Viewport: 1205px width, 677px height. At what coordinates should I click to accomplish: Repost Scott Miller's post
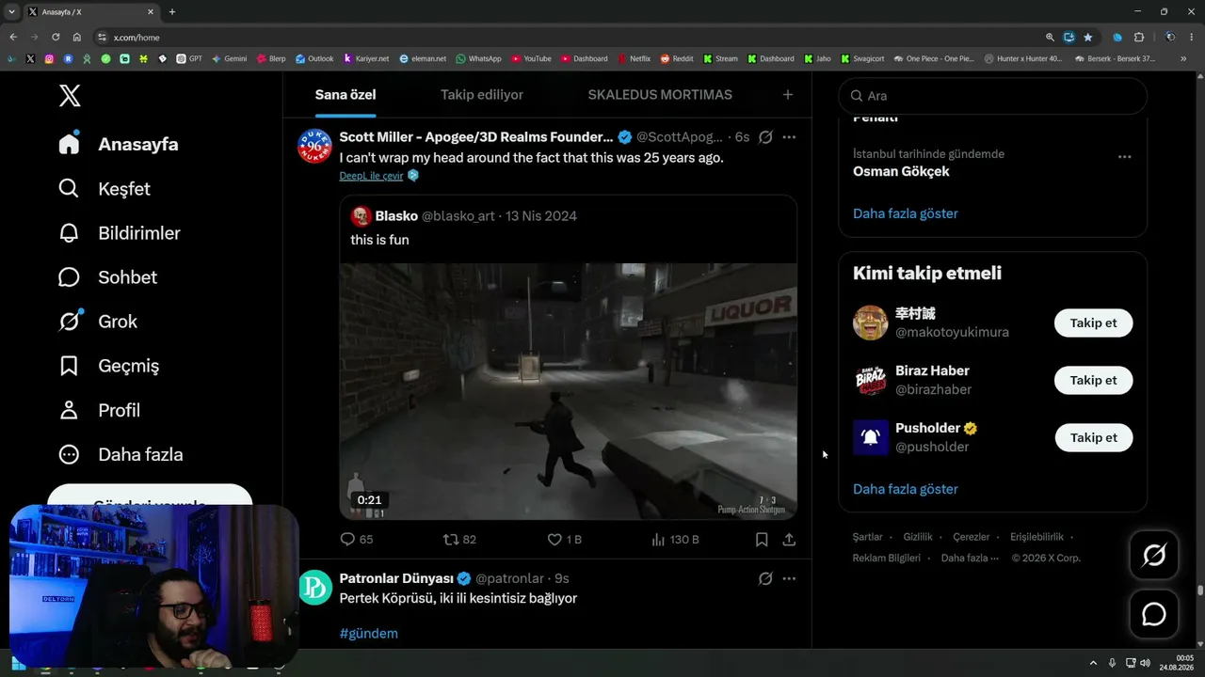(459, 540)
